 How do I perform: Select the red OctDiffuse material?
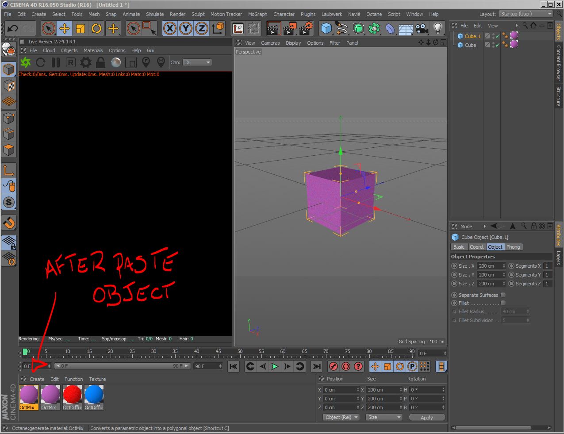[72, 397]
